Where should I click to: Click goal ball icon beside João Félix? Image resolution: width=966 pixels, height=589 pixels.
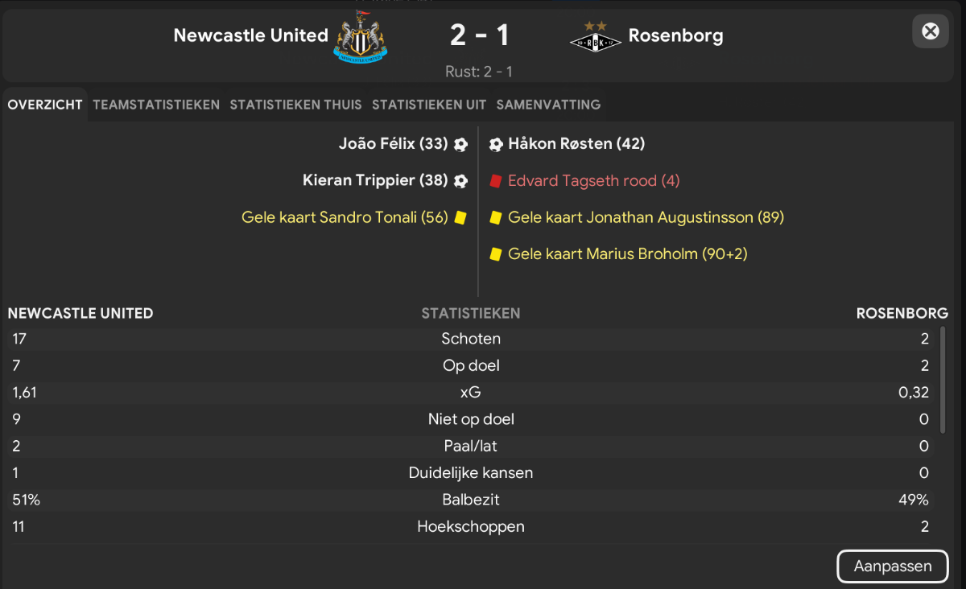coord(460,144)
